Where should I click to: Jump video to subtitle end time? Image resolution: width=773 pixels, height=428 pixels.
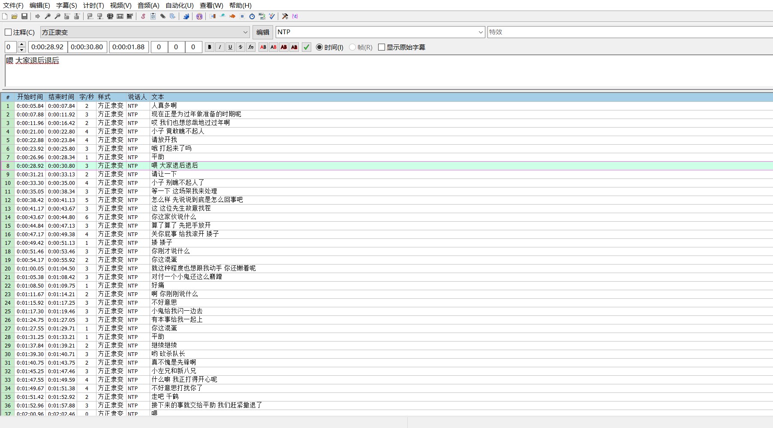77,16
